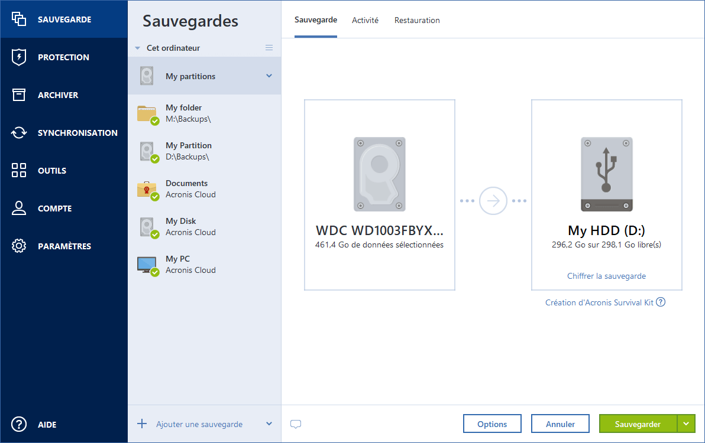Select SYNCHRONISATION in the sidebar
Image resolution: width=705 pixels, height=443 pixels.
[64, 132]
